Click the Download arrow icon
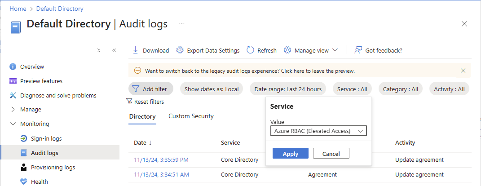This screenshot has height=186, width=481. click(135, 50)
